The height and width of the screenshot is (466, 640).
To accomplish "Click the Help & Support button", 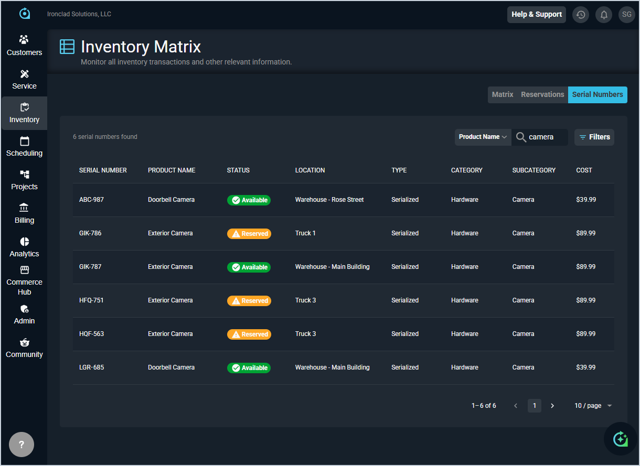I will pos(536,15).
